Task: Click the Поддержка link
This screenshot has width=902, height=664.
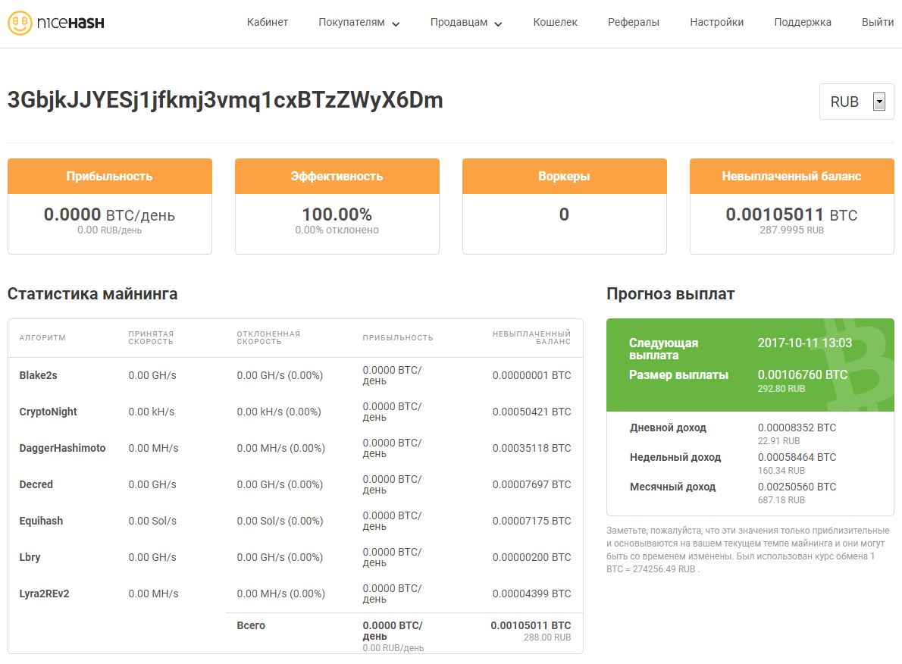Action: [x=802, y=23]
